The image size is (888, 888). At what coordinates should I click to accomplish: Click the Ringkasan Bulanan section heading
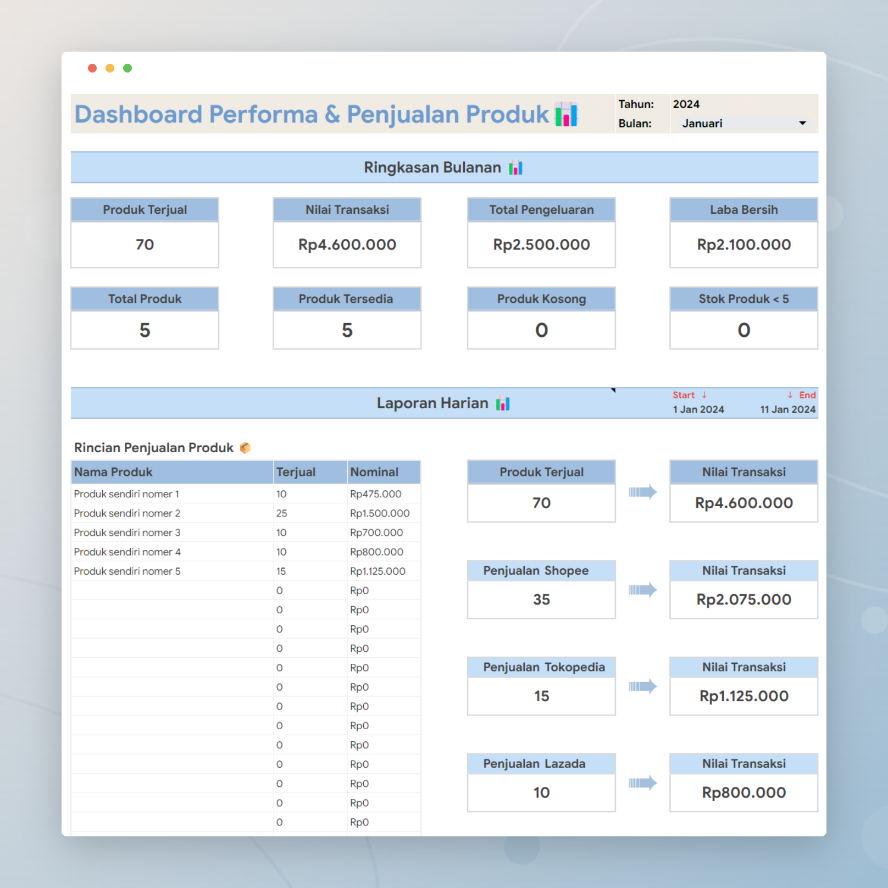click(x=432, y=168)
